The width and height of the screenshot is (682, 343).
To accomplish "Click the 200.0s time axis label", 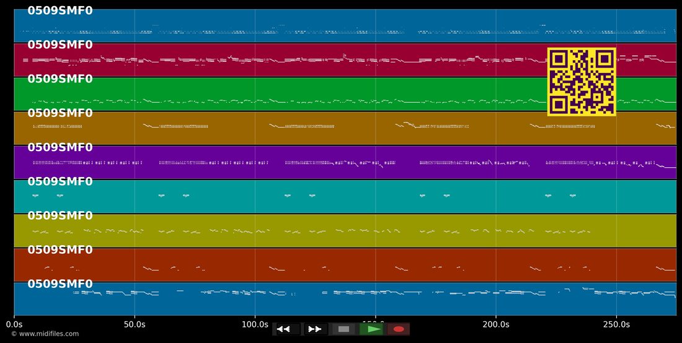I will click(x=496, y=324).
